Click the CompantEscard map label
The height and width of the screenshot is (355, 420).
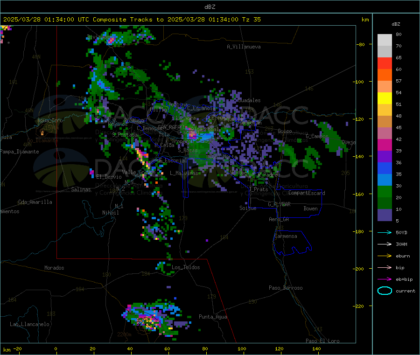coord(307,193)
